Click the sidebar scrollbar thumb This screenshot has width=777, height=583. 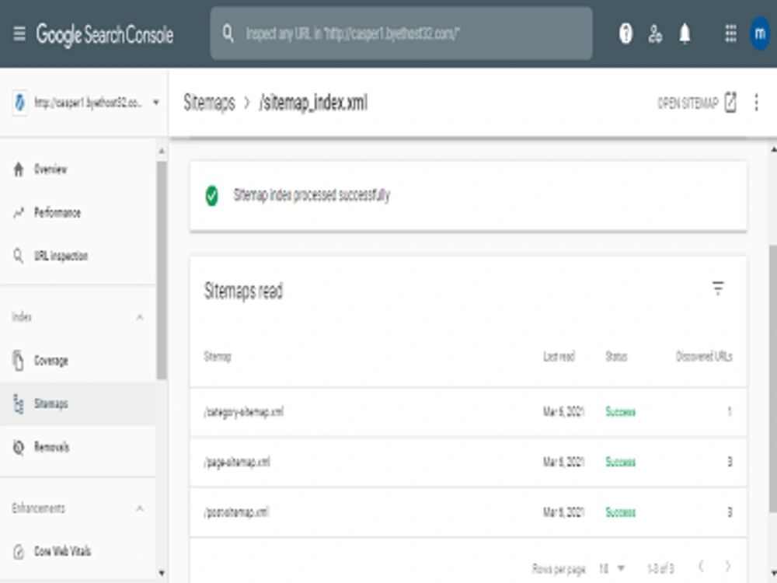pyautogui.click(x=162, y=271)
